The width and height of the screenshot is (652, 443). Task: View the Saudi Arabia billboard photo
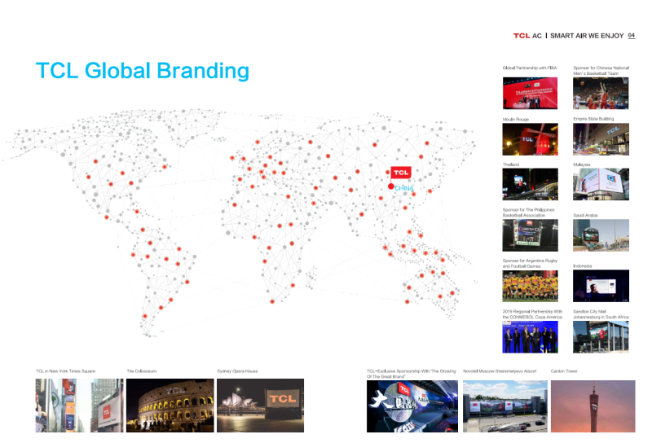tap(601, 235)
